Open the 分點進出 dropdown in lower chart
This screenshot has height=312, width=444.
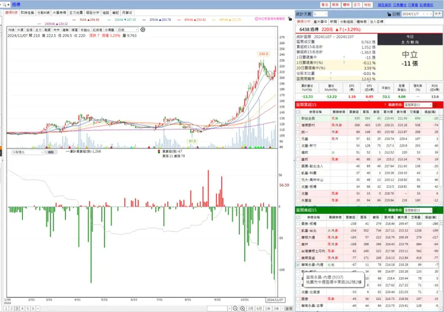[x=28, y=152]
